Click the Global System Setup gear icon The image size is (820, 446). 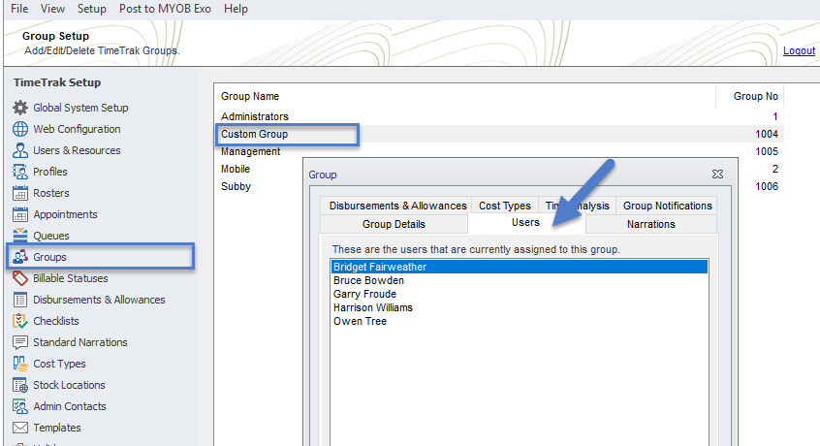tap(19, 108)
